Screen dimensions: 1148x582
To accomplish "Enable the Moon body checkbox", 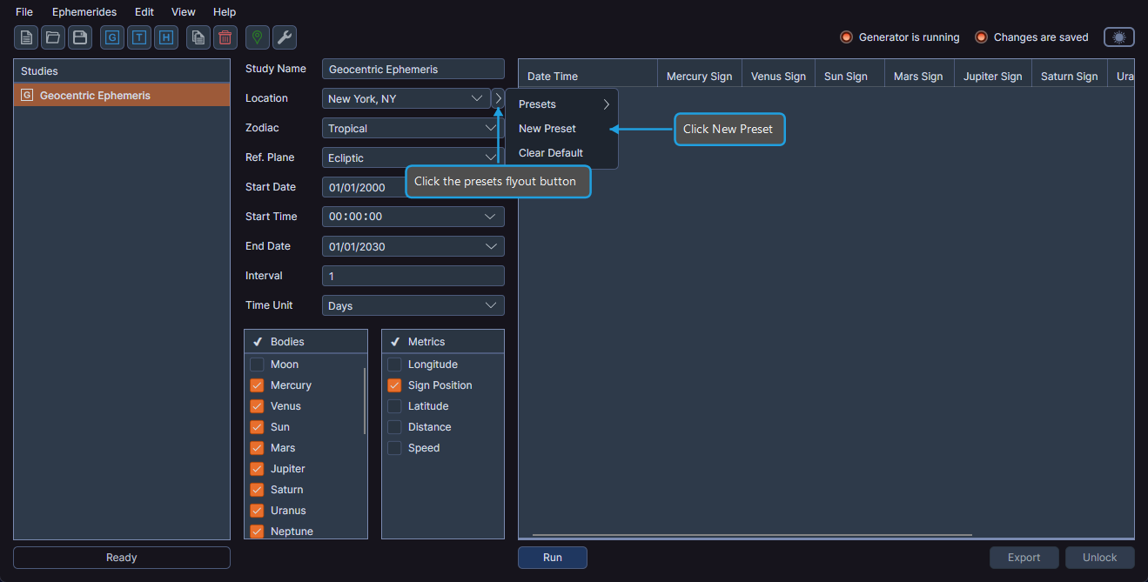I will [258, 364].
